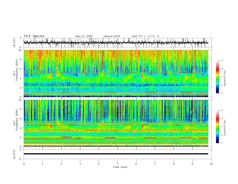Click the "7" tick label on time axis
The width and height of the screenshot is (238, 184).
[x=155, y=164]
